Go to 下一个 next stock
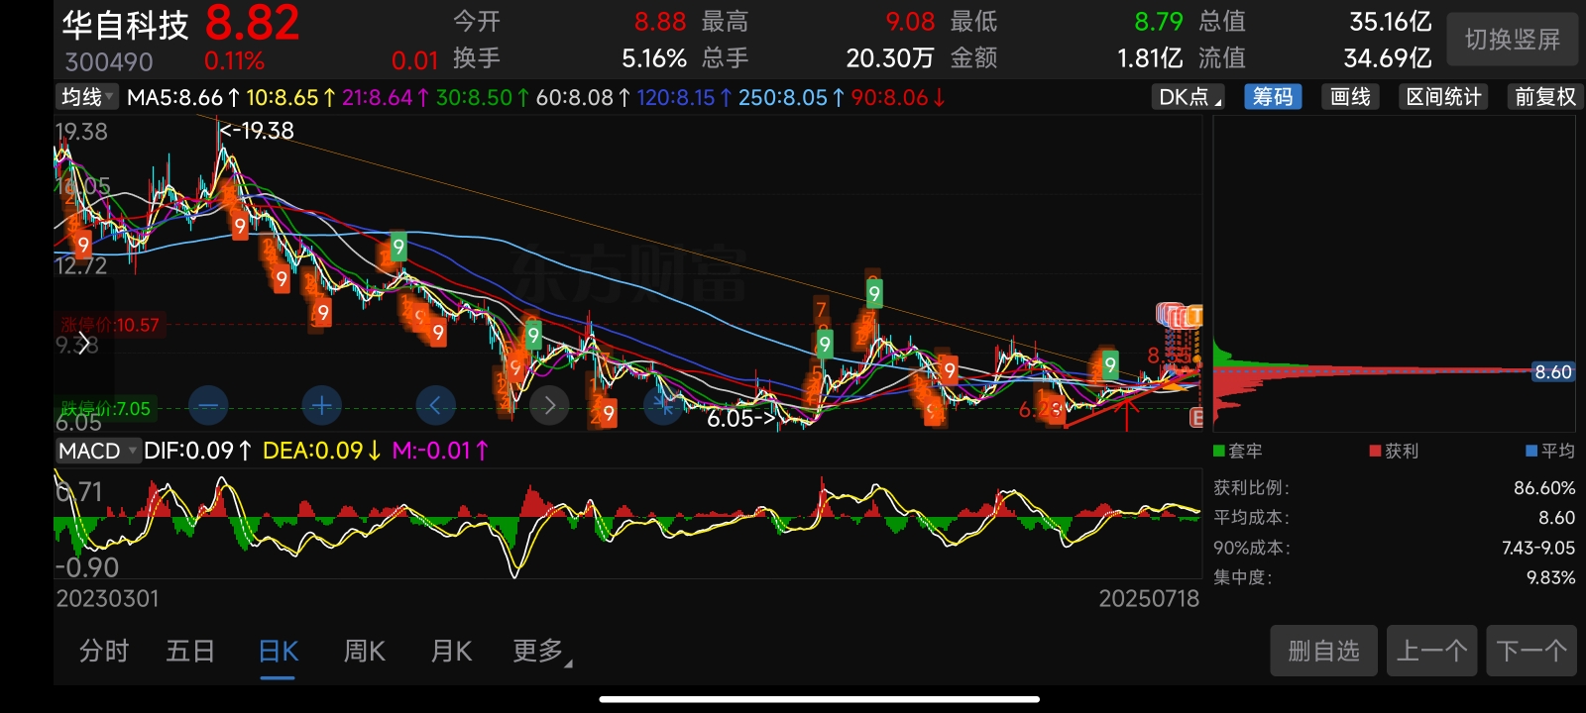This screenshot has height=713, width=1586. coord(1531,651)
